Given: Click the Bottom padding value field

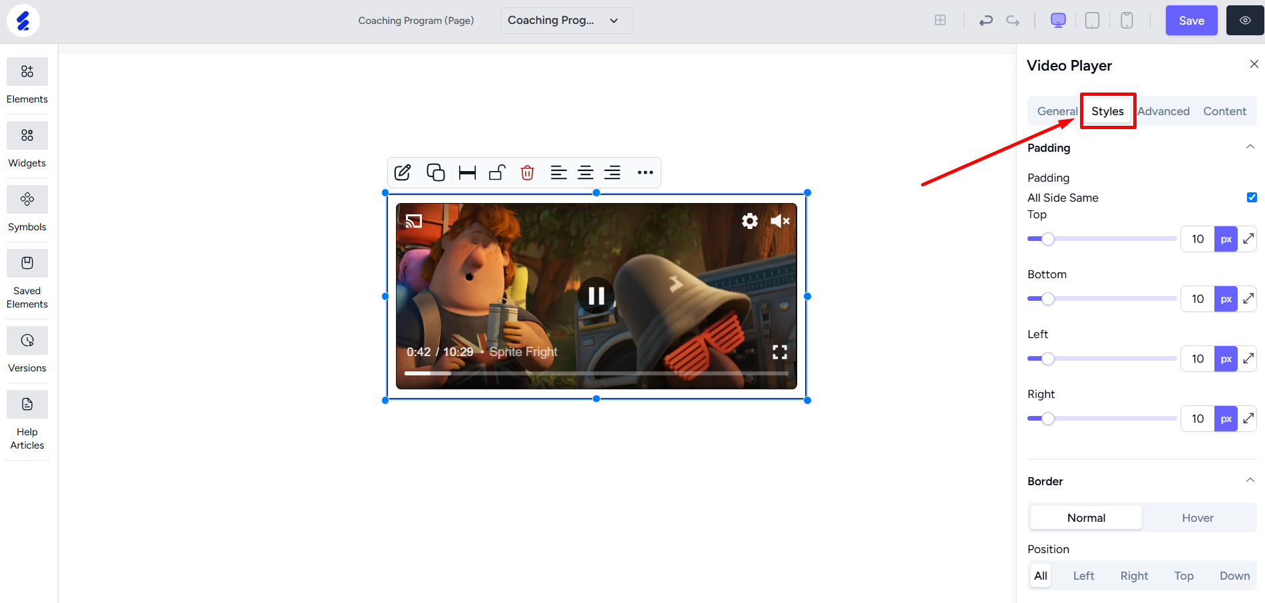Looking at the screenshot, I should click(x=1198, y=299).
